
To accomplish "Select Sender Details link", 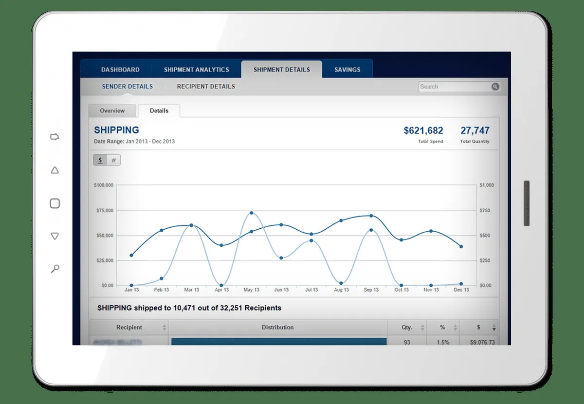I will click(x=128, y=87).
